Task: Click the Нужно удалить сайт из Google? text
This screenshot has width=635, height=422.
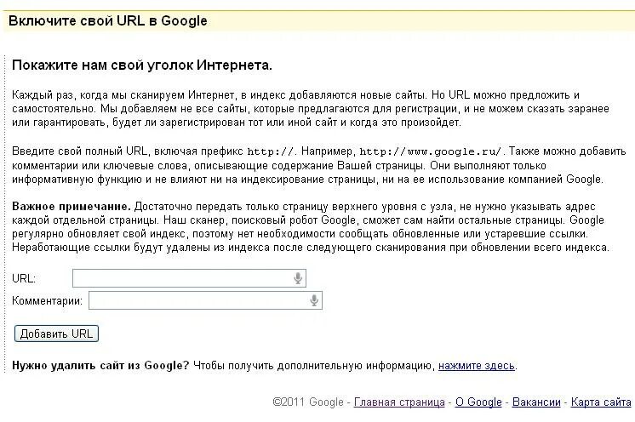Action: (x=100, y=366)
